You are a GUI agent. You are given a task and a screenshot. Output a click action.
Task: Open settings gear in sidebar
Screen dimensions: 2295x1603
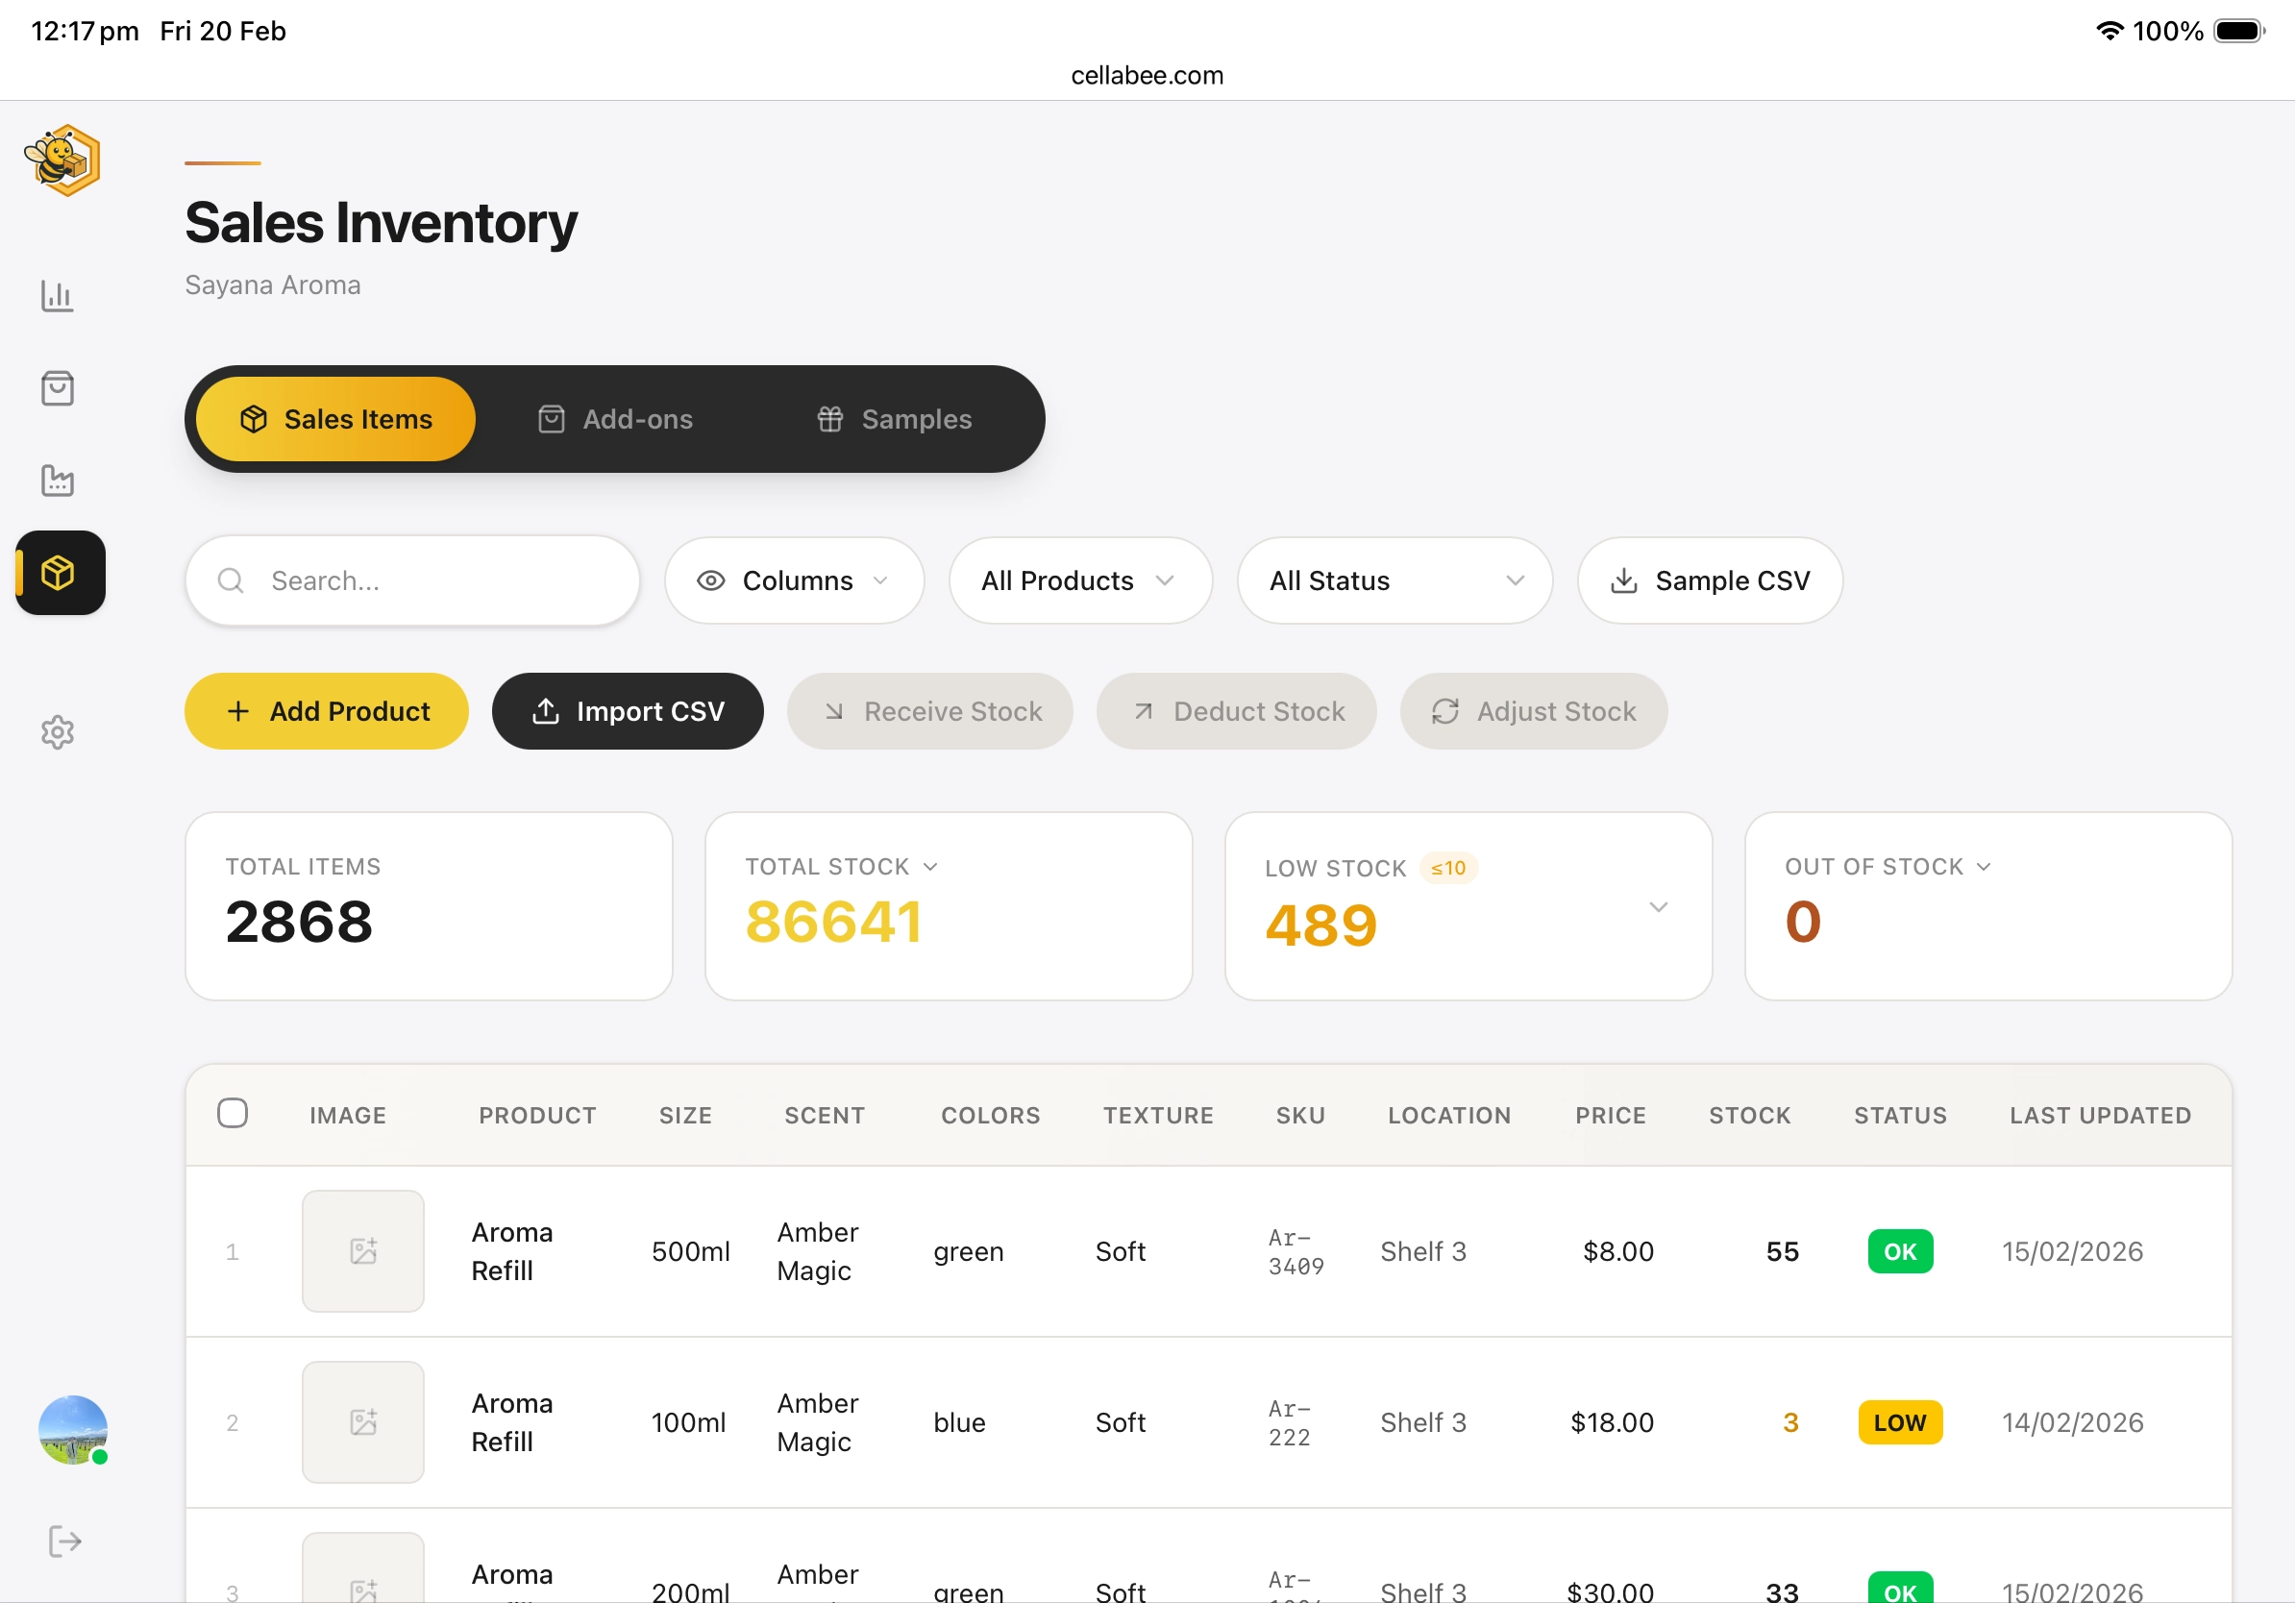(57, 731)
